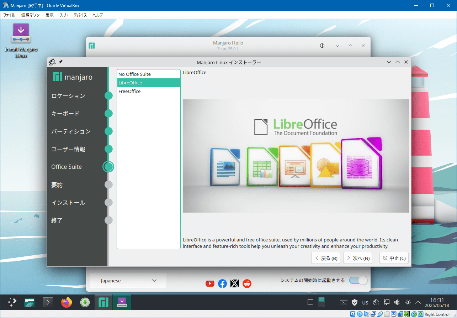Click the manjaro logo in installer sidebar
457x318 pixels.
[x=73, y=77]
